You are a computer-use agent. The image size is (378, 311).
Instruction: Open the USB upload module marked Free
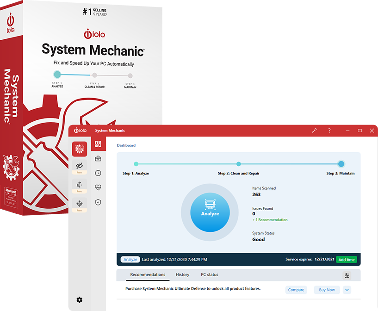[x=79, y=186]
